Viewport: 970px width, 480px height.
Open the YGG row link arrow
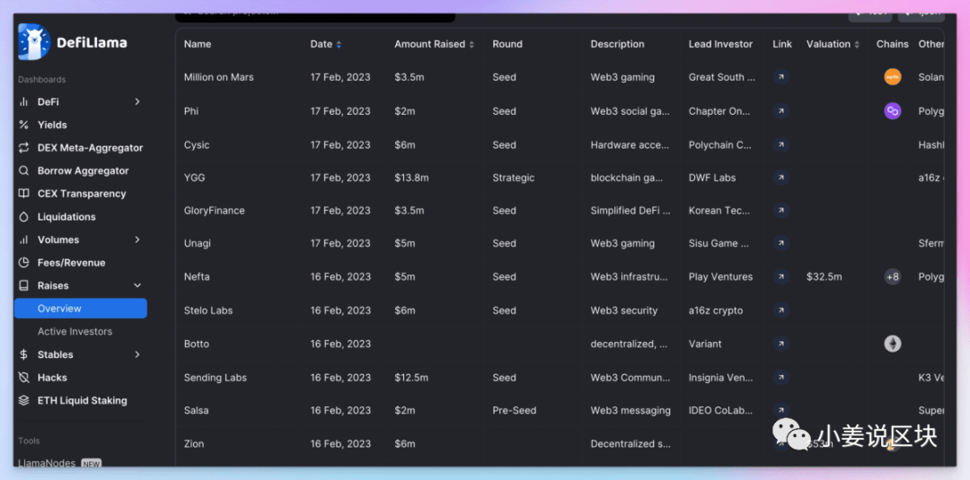(781, 178)
